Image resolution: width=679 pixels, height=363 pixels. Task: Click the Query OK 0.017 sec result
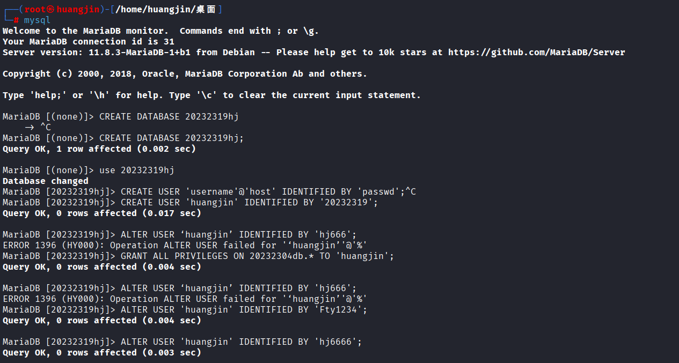click(102, 213)
